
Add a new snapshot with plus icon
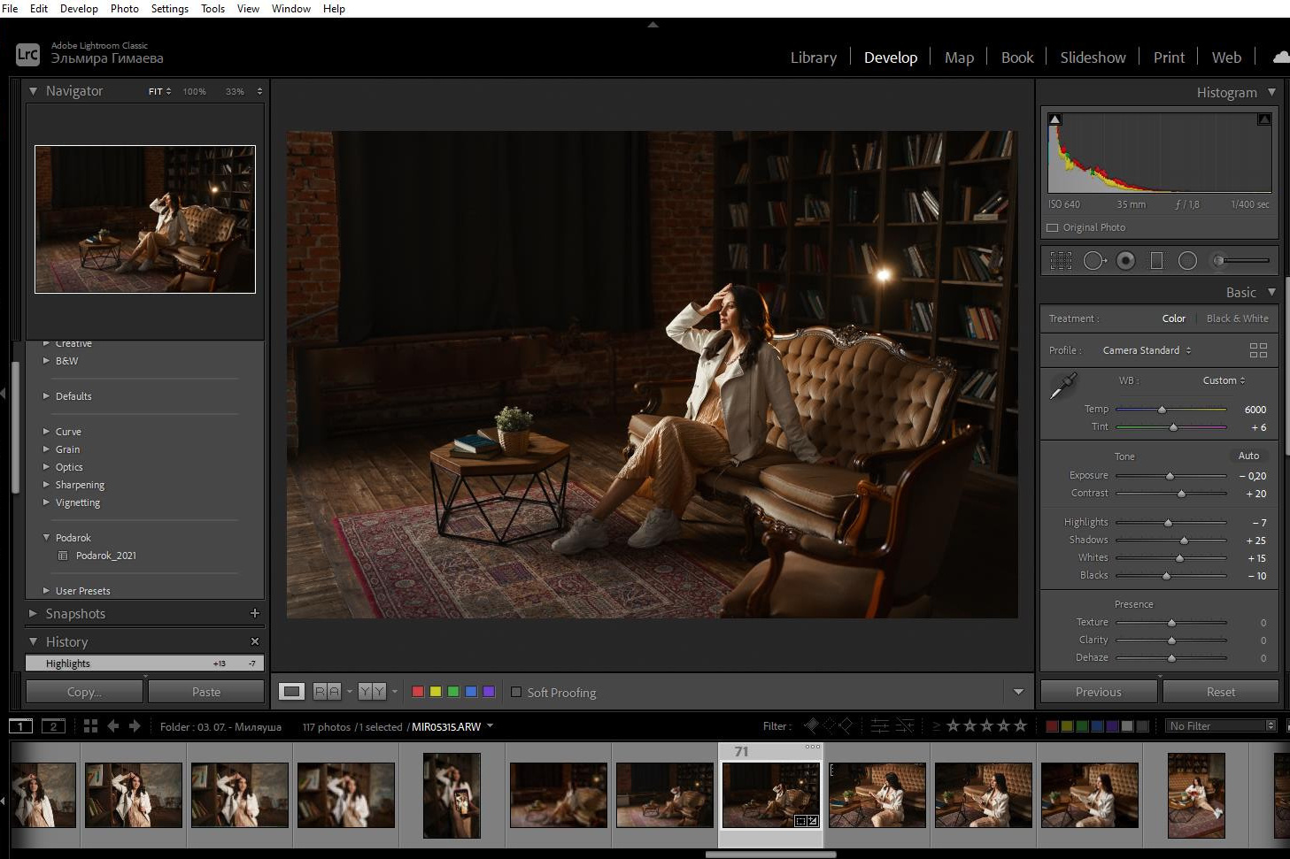(x=255, y=613)
